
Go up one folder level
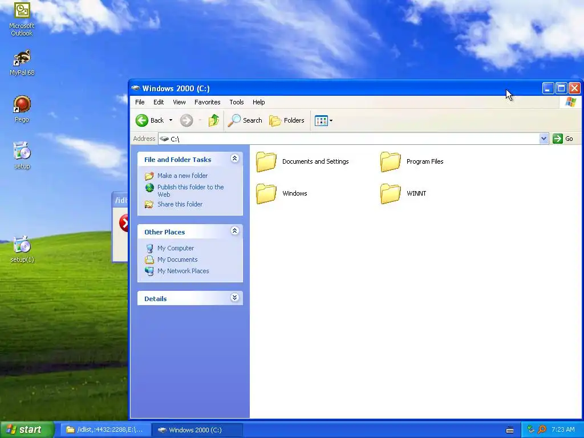coord(214,120)
